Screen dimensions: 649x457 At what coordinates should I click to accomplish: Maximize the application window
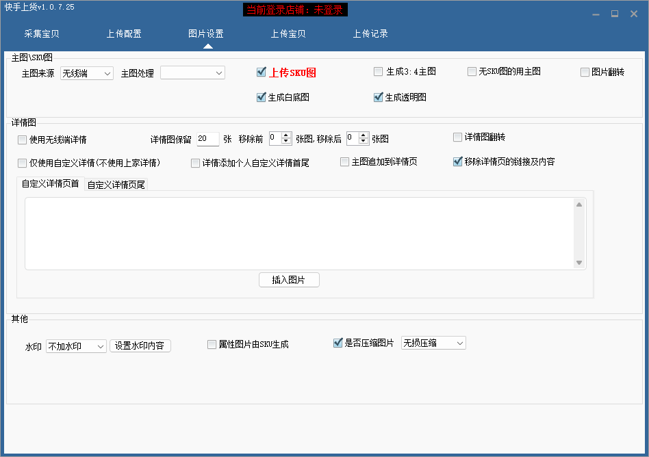615,14
